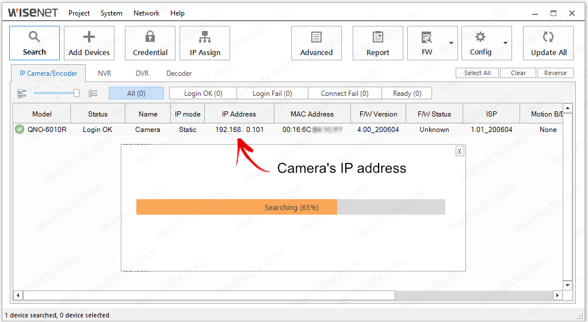Open the IP Assign network tool
Image resolution: width=588 pixels, height=322 pixels.
click(205, 37)
